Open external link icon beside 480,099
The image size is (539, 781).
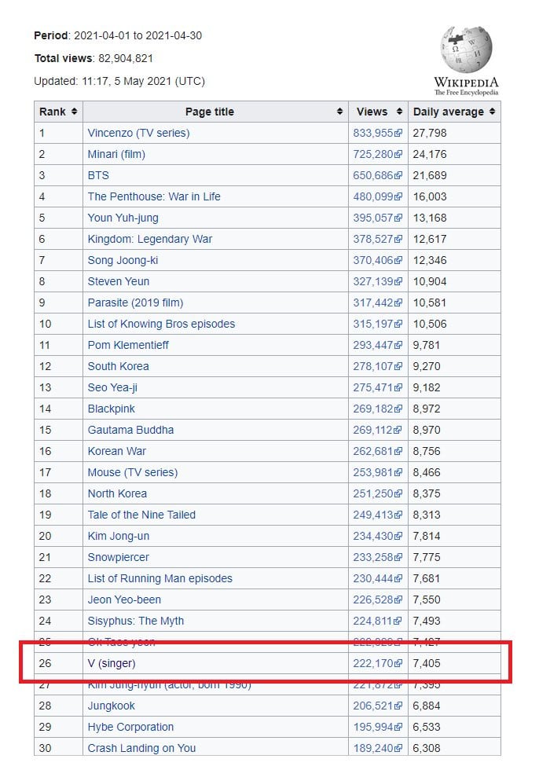398,196
